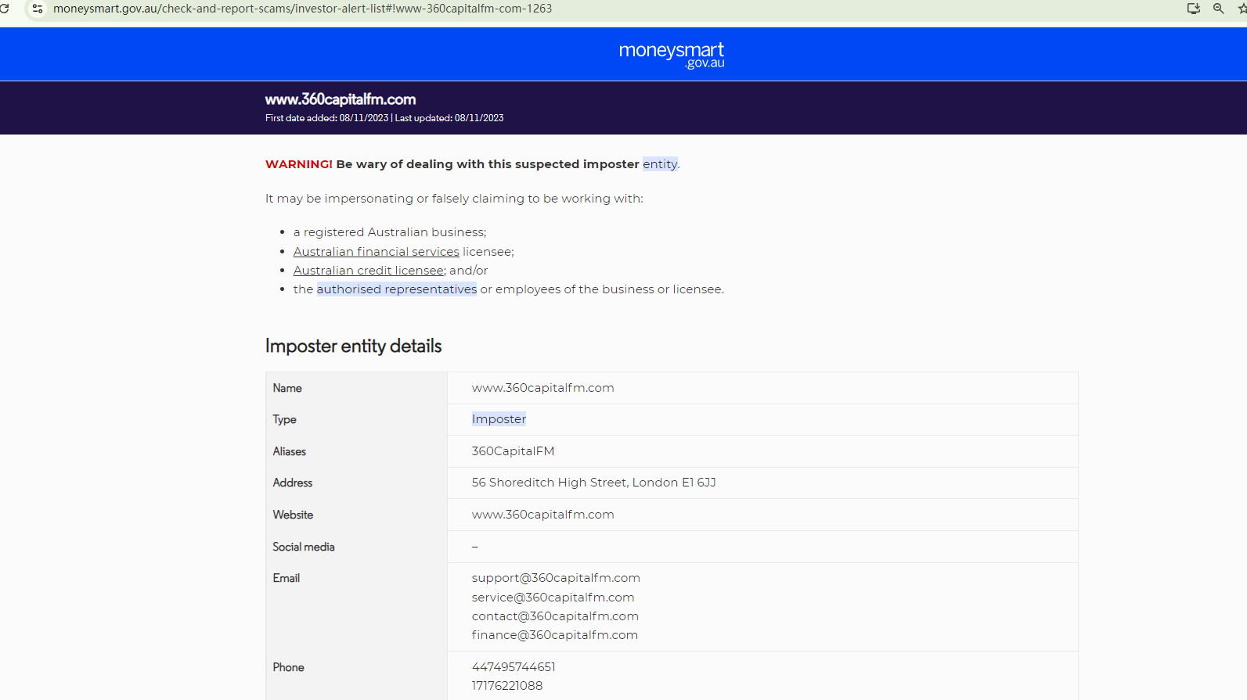
Task: Click the highlighted Imposter type term
Action: (499, 419)
